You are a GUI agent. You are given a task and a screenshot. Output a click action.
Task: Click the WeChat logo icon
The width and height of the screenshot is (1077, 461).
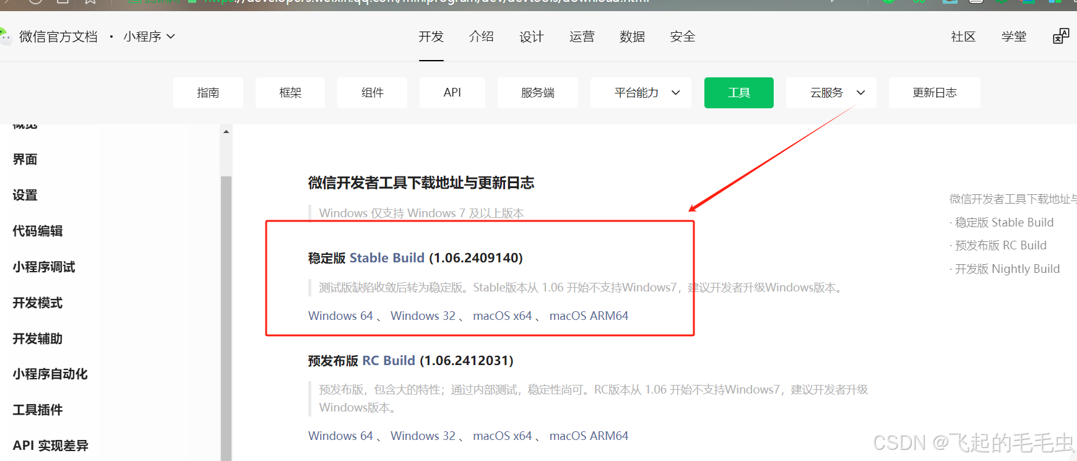coord(5,37)
